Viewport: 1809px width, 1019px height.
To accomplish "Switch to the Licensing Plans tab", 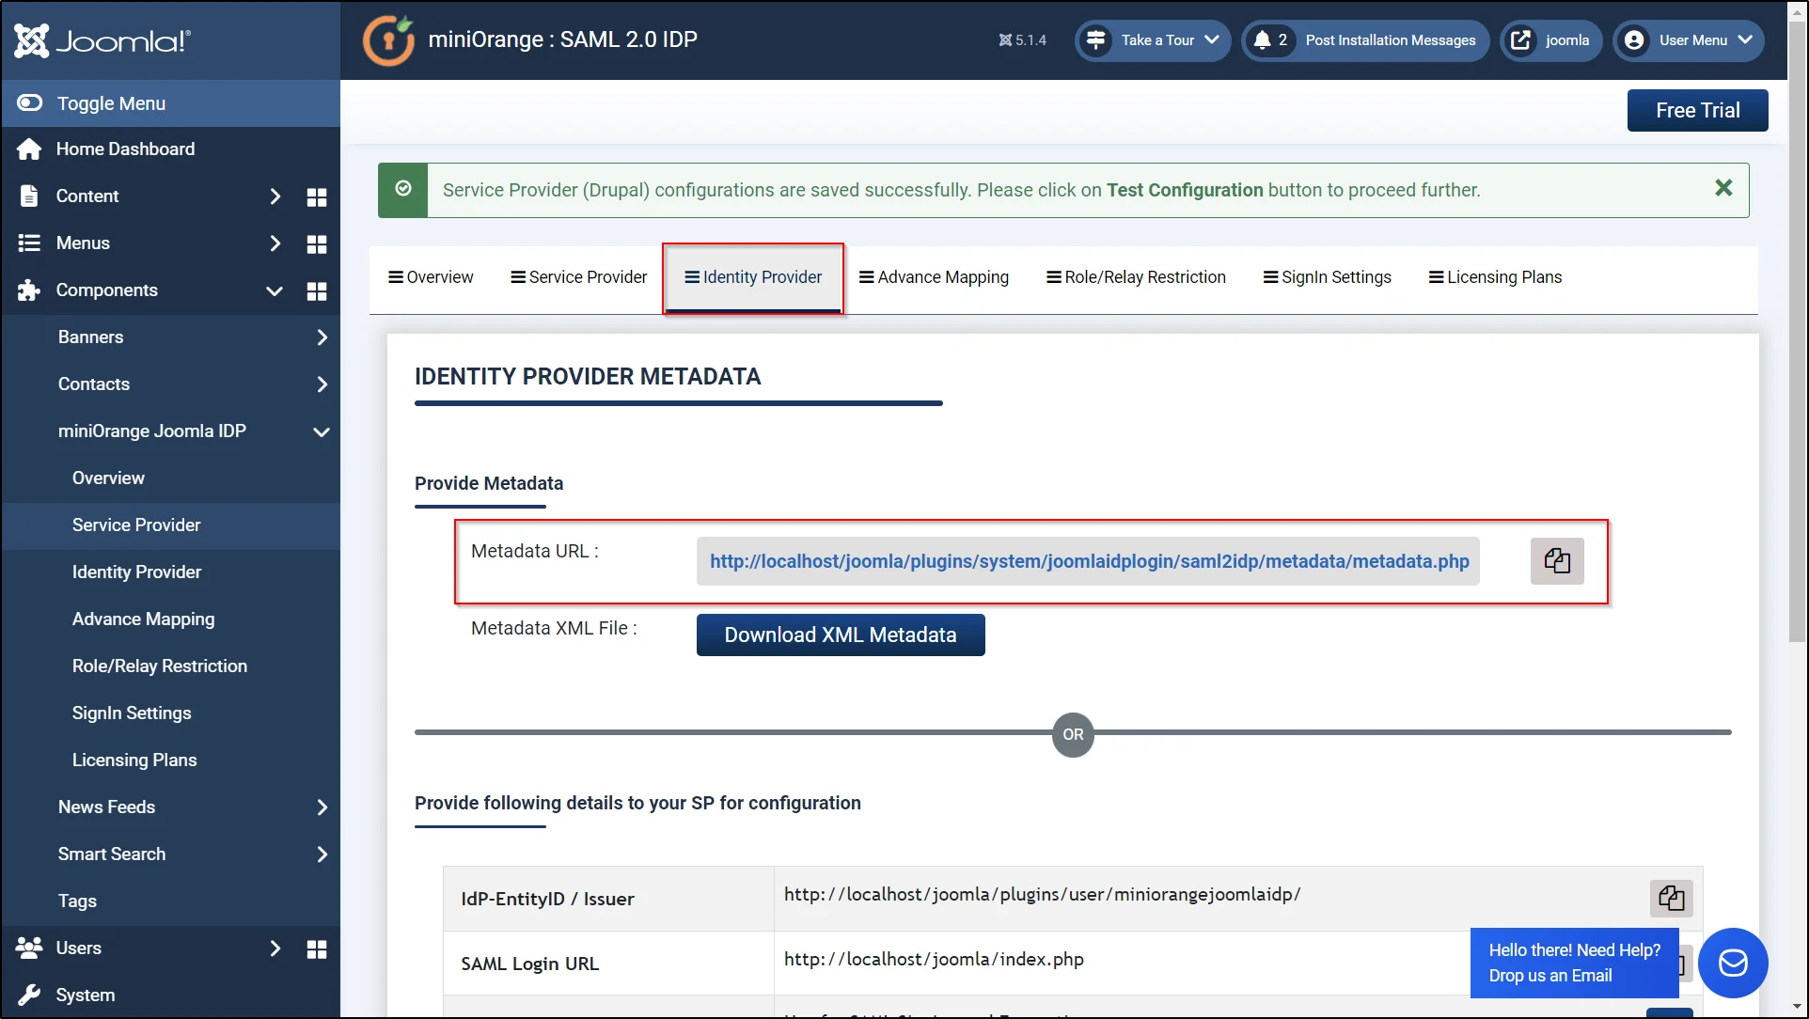I will (1495, 277).
